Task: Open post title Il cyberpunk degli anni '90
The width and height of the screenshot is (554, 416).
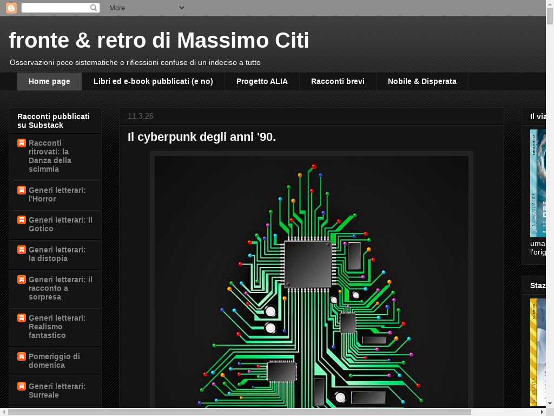Action: click(202, 137)
